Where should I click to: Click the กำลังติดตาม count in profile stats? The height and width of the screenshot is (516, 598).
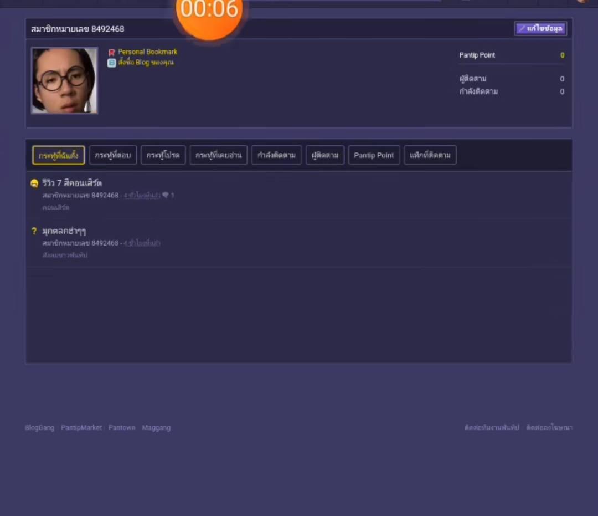pyautogui.click(x=562, y=91)
